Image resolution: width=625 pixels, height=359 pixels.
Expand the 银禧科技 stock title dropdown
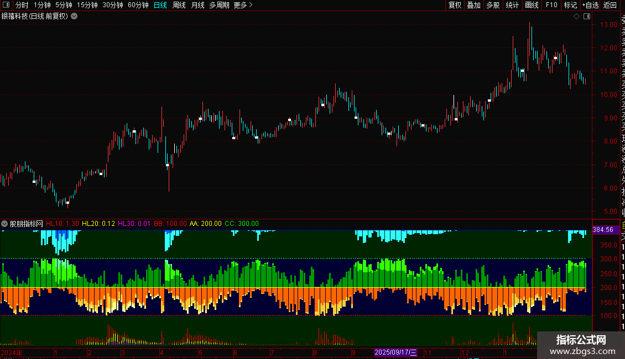(x=74, y=16)
